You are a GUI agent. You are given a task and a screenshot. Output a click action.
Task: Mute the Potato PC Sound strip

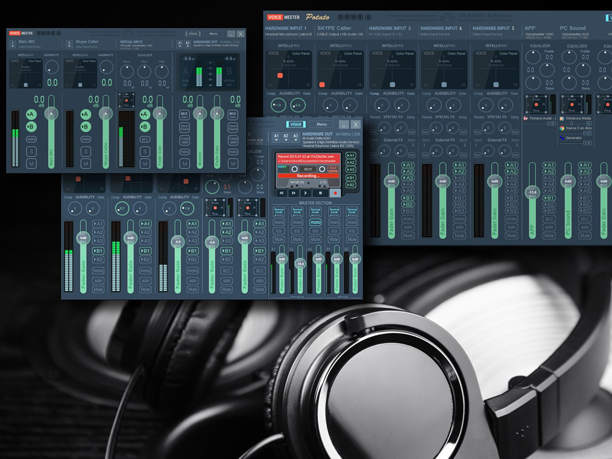click(x=585, y=236)
